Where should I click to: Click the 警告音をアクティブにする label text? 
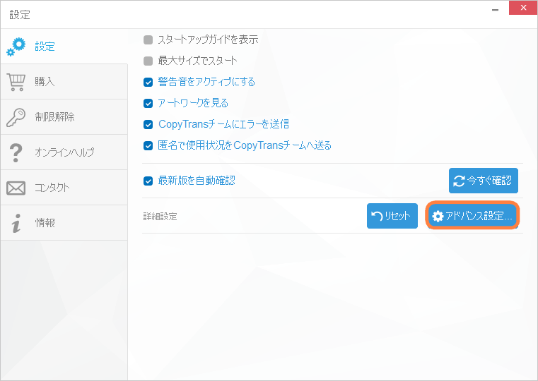coord(206,82)
